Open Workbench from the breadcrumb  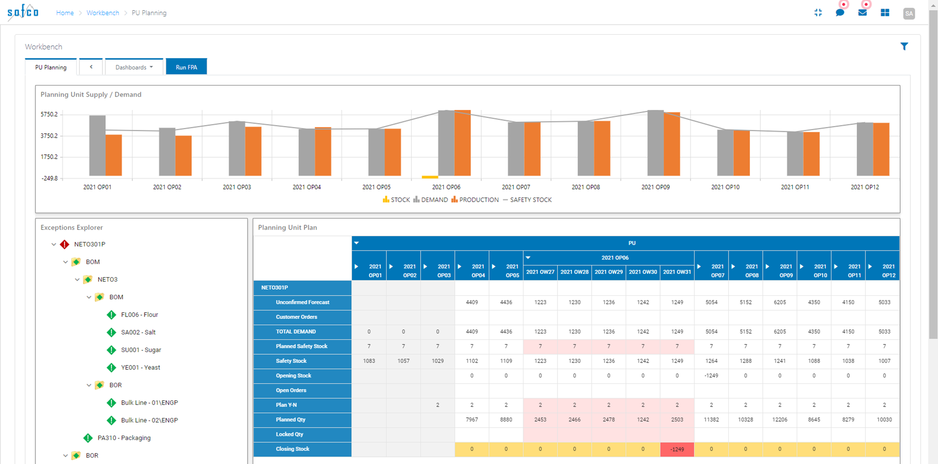(x=103, y=13)
